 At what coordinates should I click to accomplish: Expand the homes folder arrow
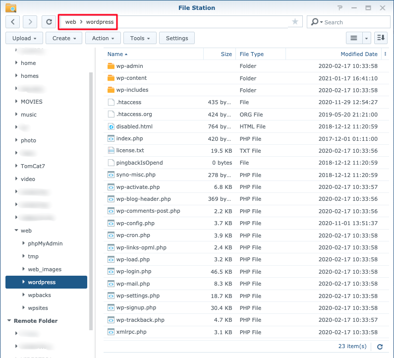[x=16, y=75]
